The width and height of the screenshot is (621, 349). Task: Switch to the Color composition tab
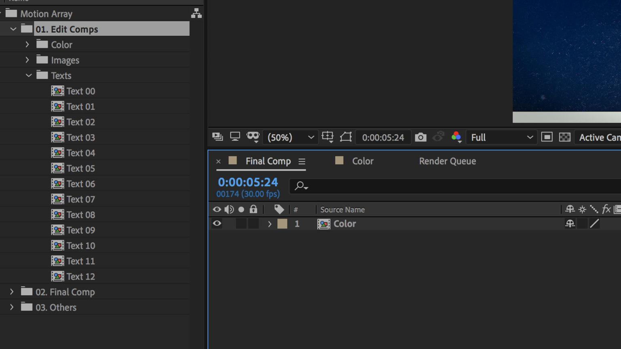tap(362, 161)
